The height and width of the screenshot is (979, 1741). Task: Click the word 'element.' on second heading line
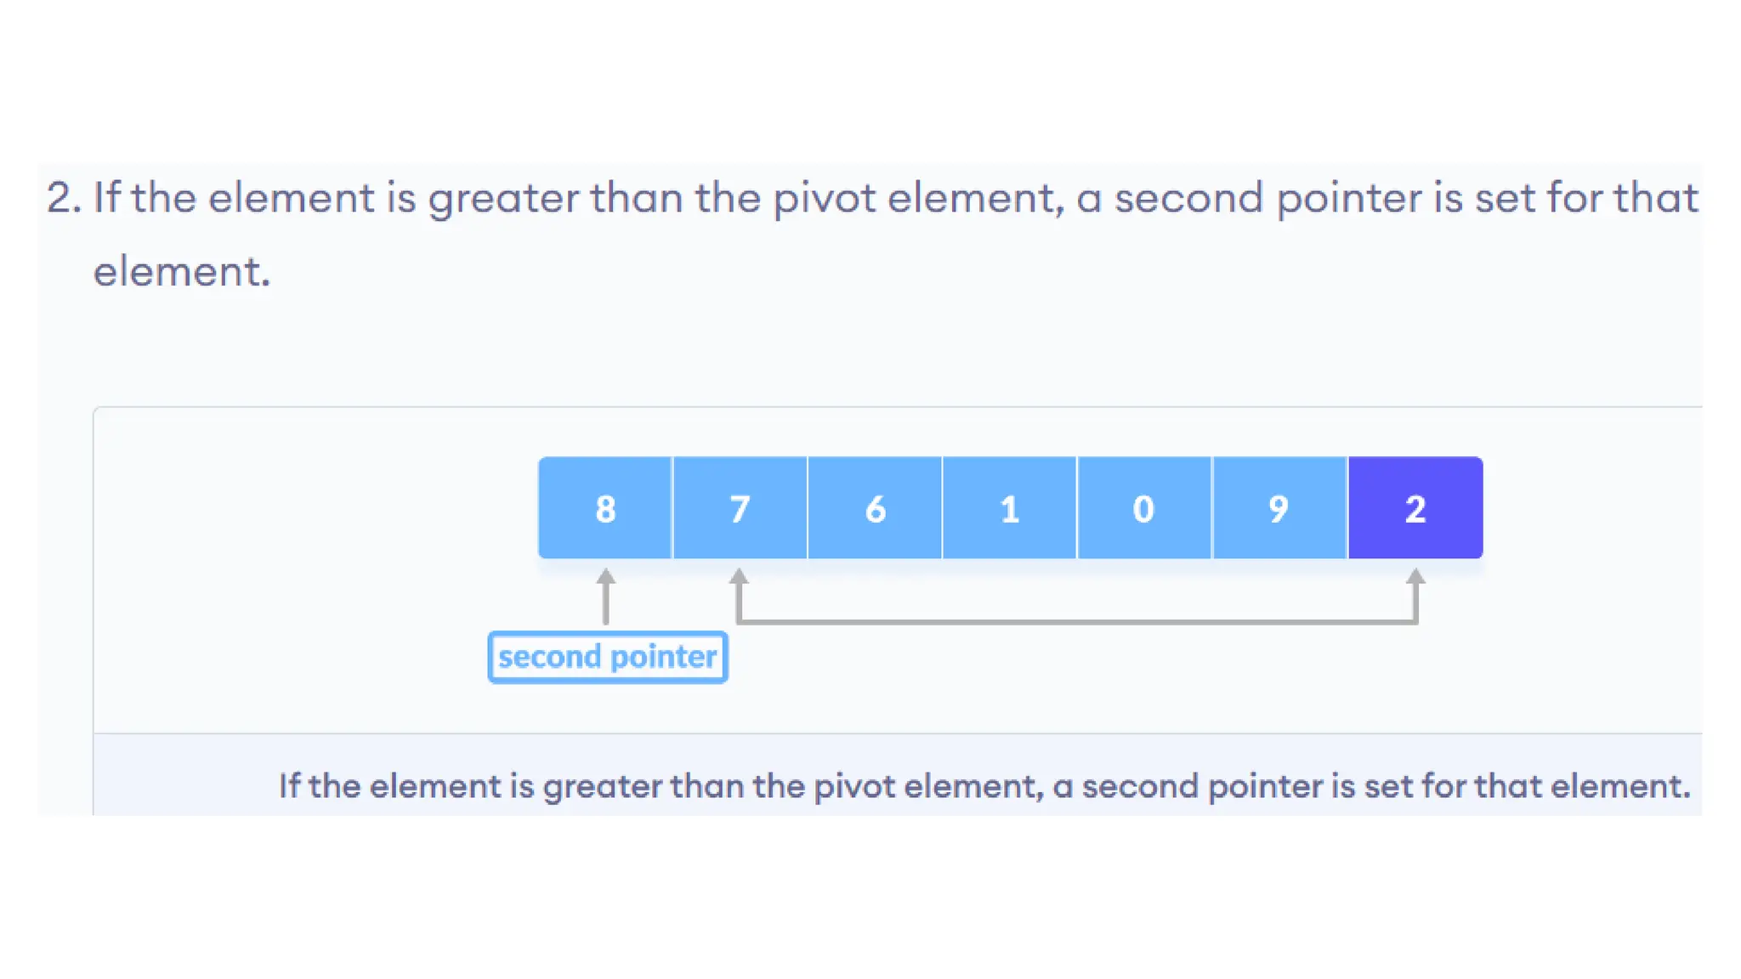(x=182, y=272)
